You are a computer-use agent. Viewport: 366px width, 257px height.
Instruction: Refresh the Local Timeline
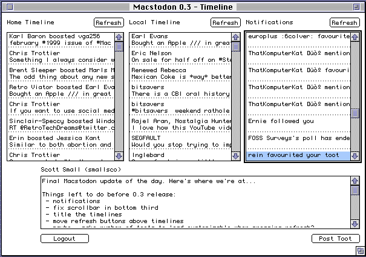click(x=225, y=22)
